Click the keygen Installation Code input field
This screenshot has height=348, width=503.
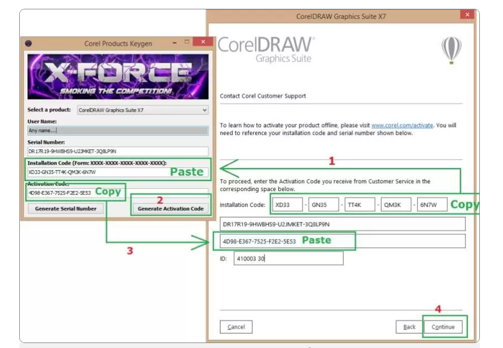click(x=118, y=172)
